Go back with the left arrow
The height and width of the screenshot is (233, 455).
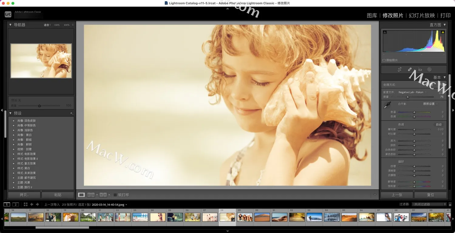pyautogui.click(x=32, y=205)
